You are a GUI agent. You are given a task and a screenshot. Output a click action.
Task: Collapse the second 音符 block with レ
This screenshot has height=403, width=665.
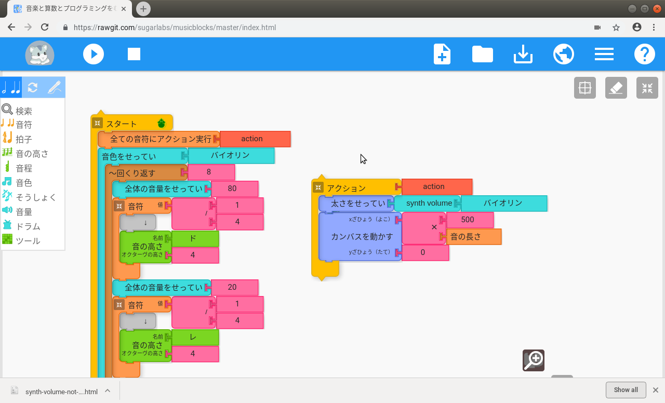[x=119, y=305]
